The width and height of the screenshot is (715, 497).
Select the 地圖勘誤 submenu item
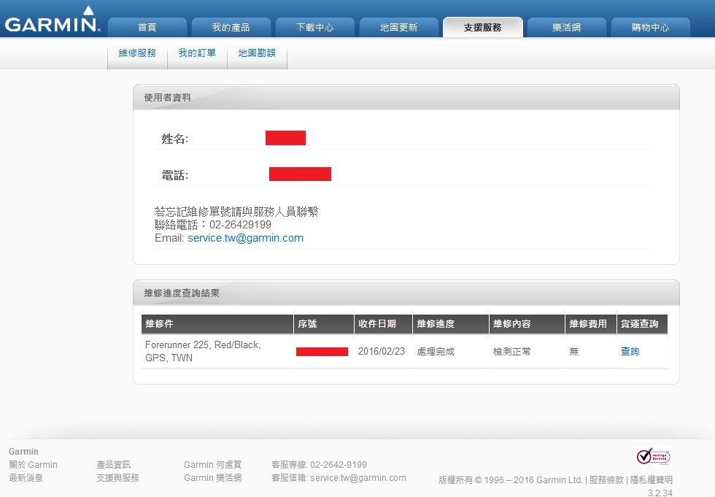[x=257, y=53]
